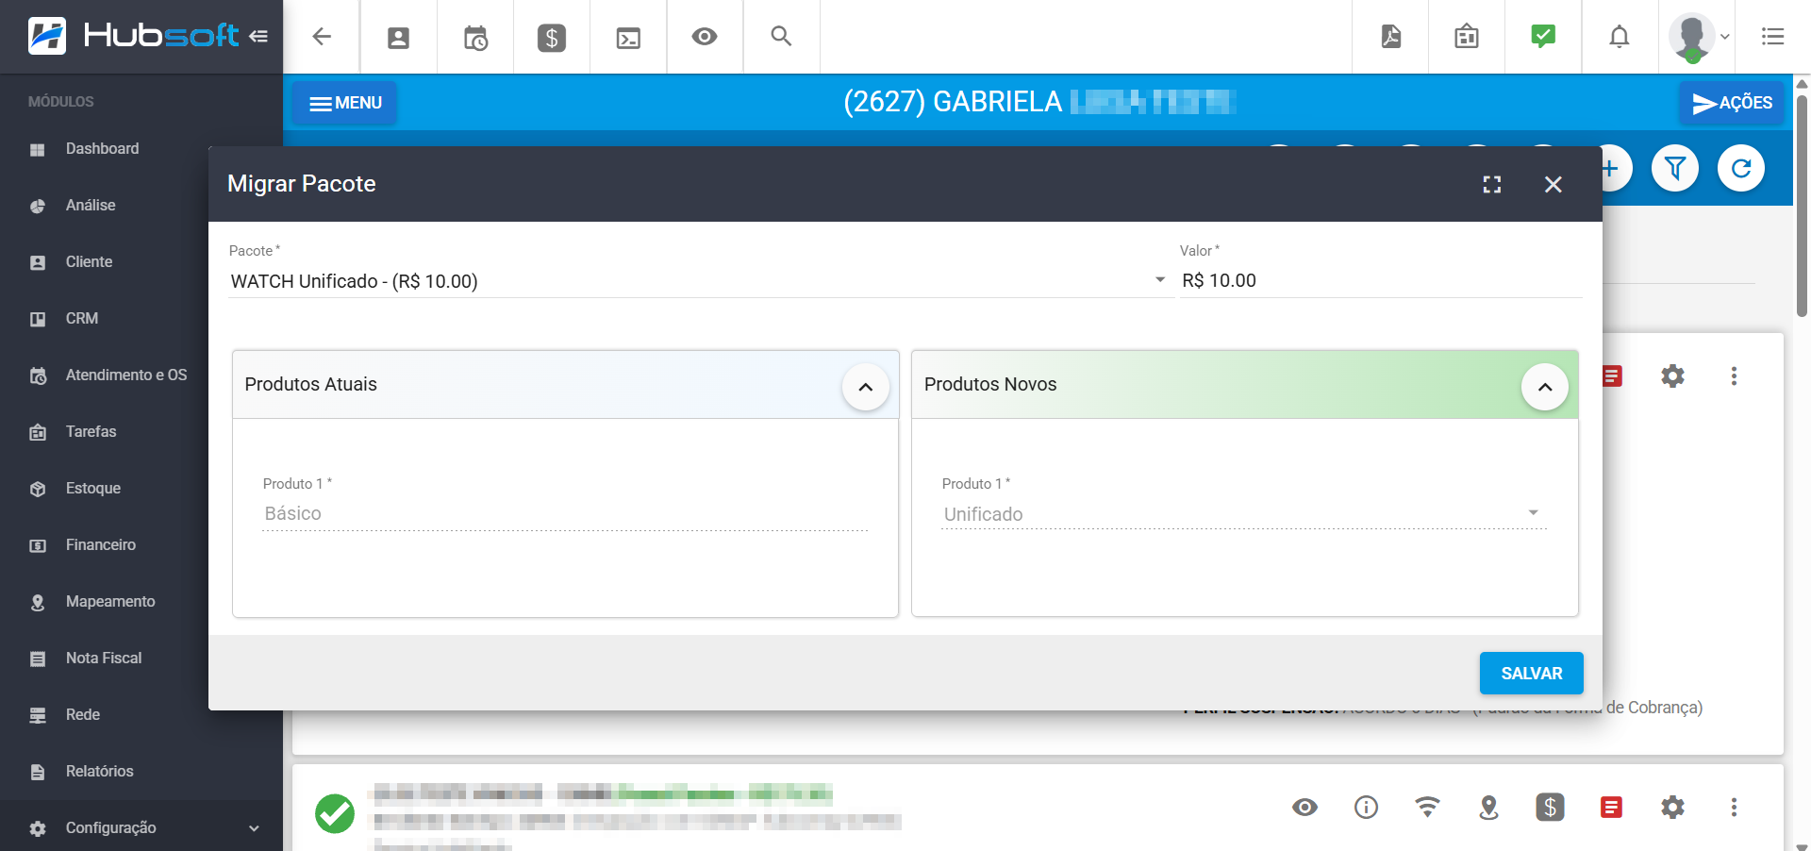
Task: Click the refresh circular arrow button
Action: (x=1741, y=169)
